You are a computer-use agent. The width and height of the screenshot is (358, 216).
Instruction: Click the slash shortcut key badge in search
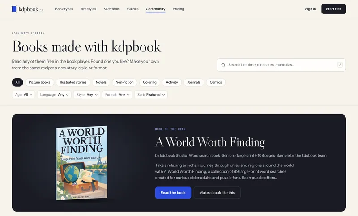[340, 65]
